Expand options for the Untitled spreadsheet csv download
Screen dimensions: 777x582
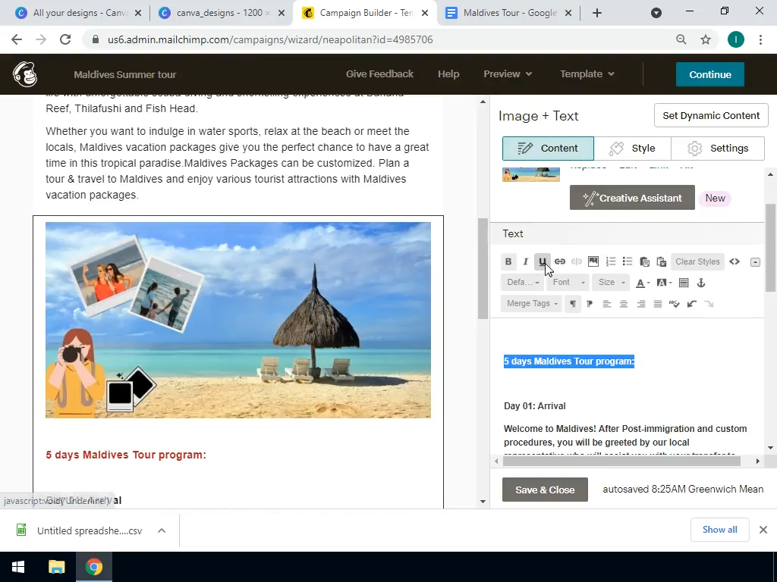(x=162, y=530)
